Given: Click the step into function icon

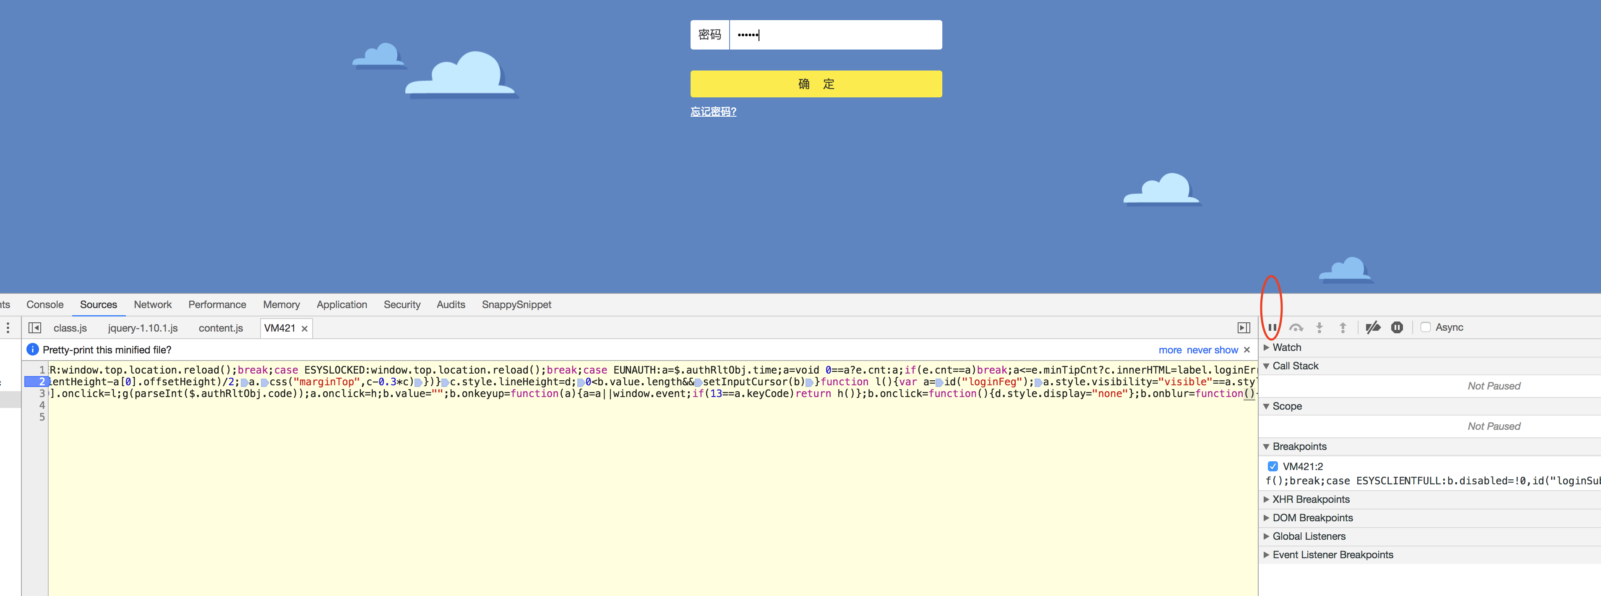Looking at the screenshot, I should point(1319,327).
